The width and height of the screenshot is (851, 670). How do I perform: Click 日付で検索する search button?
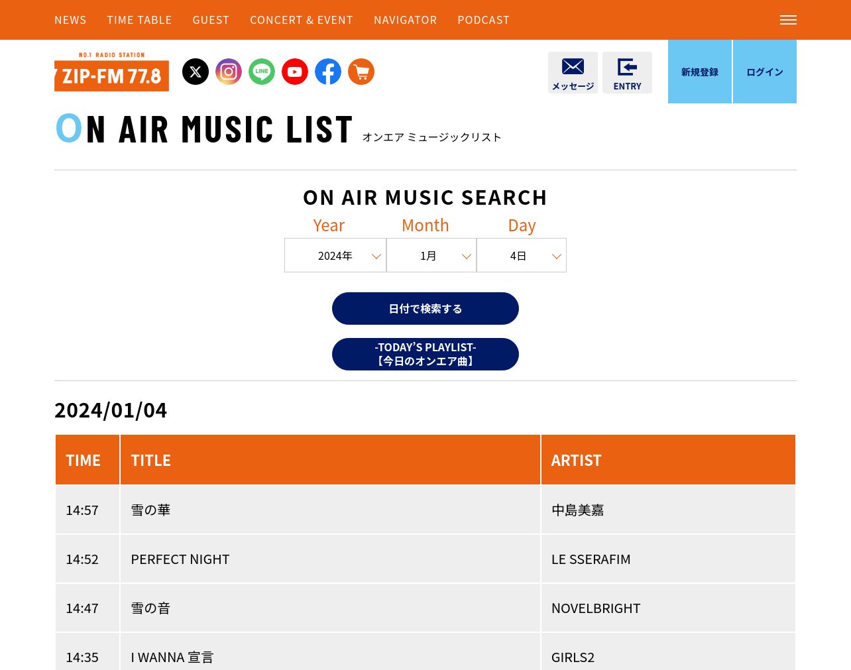point(425,308)
